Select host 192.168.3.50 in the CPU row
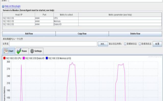This screenshot has width=163, height=101. tap(19, 18)
